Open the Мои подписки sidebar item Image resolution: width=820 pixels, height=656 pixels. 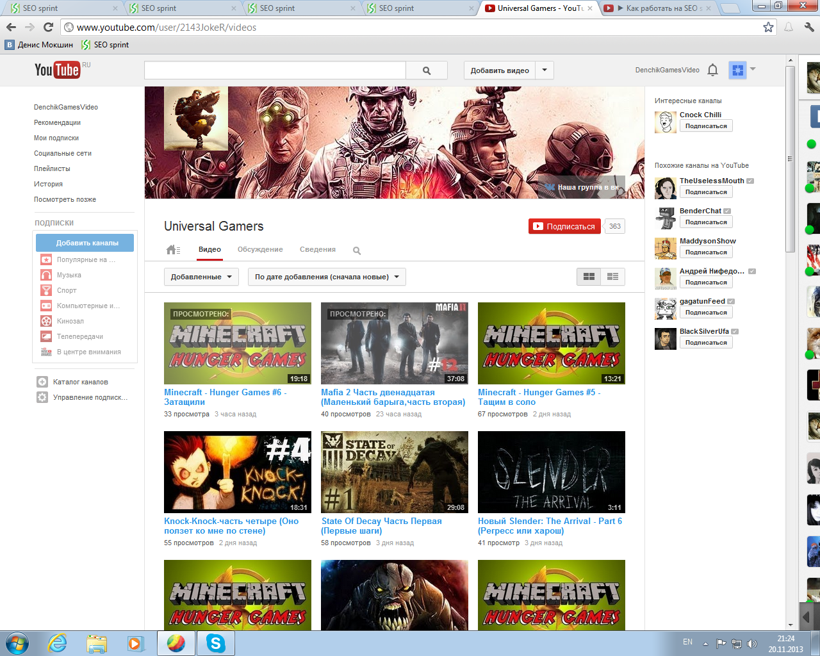pos(56,138)
